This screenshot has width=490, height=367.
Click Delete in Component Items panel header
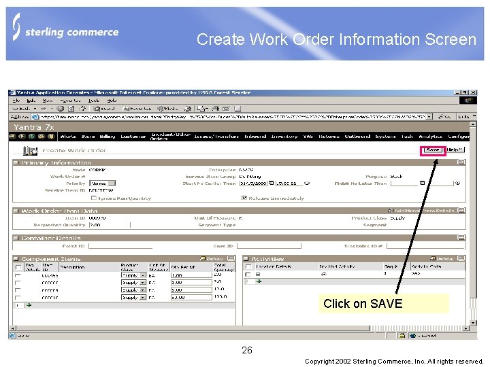click(212, 259)
